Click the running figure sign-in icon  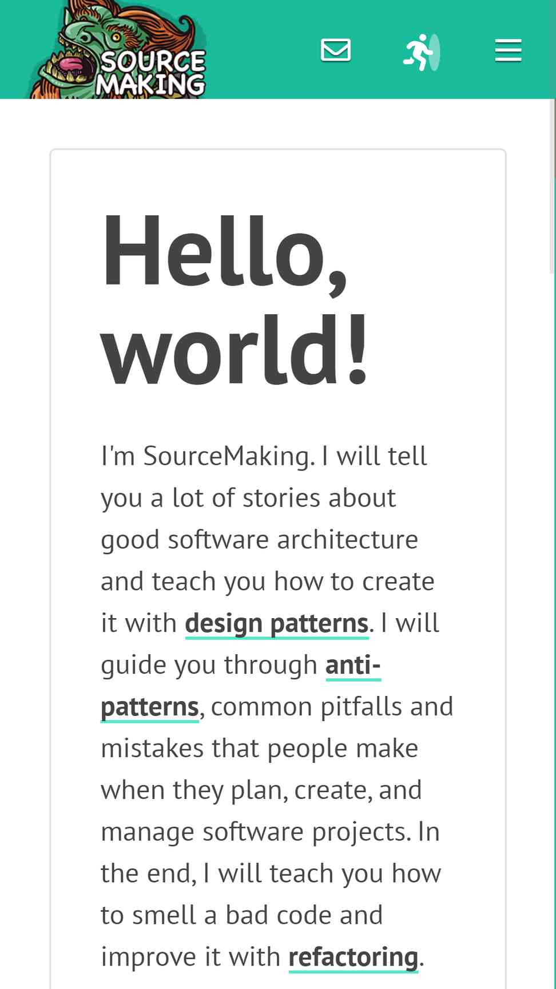coord(422,52)
